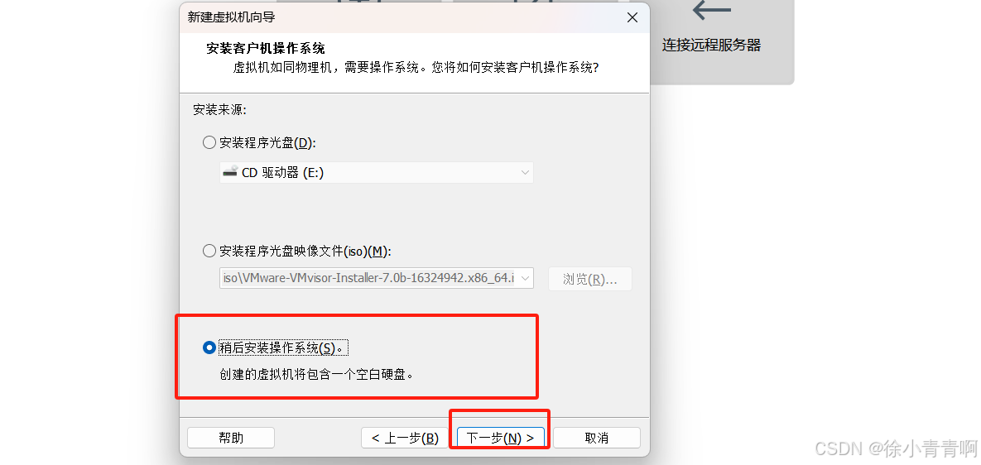Screen dimensions: 981x465
Task: Click the 新建虚拟机向导 title bar text
Action: (x=232, y=17)
